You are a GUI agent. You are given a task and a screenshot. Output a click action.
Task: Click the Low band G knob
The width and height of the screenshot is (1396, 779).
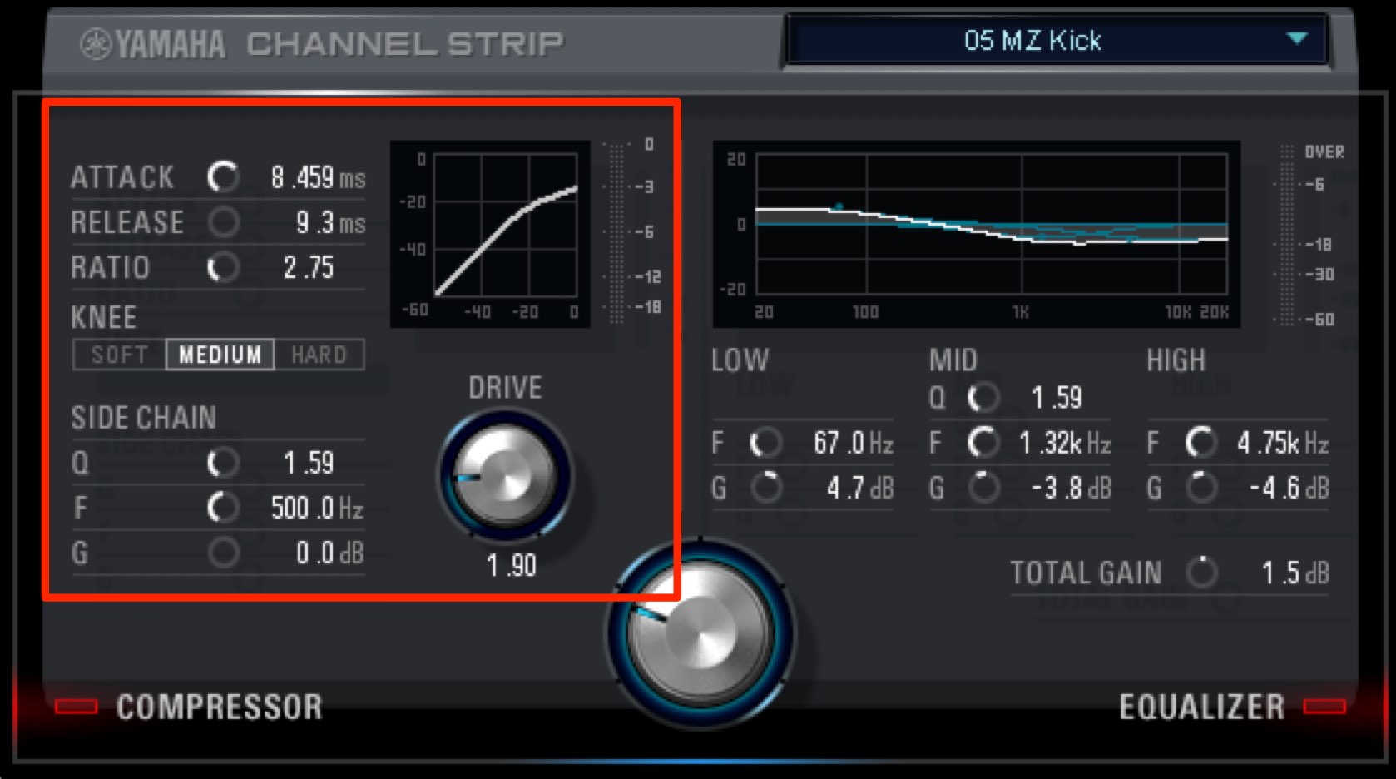click(x=765, y=488)
